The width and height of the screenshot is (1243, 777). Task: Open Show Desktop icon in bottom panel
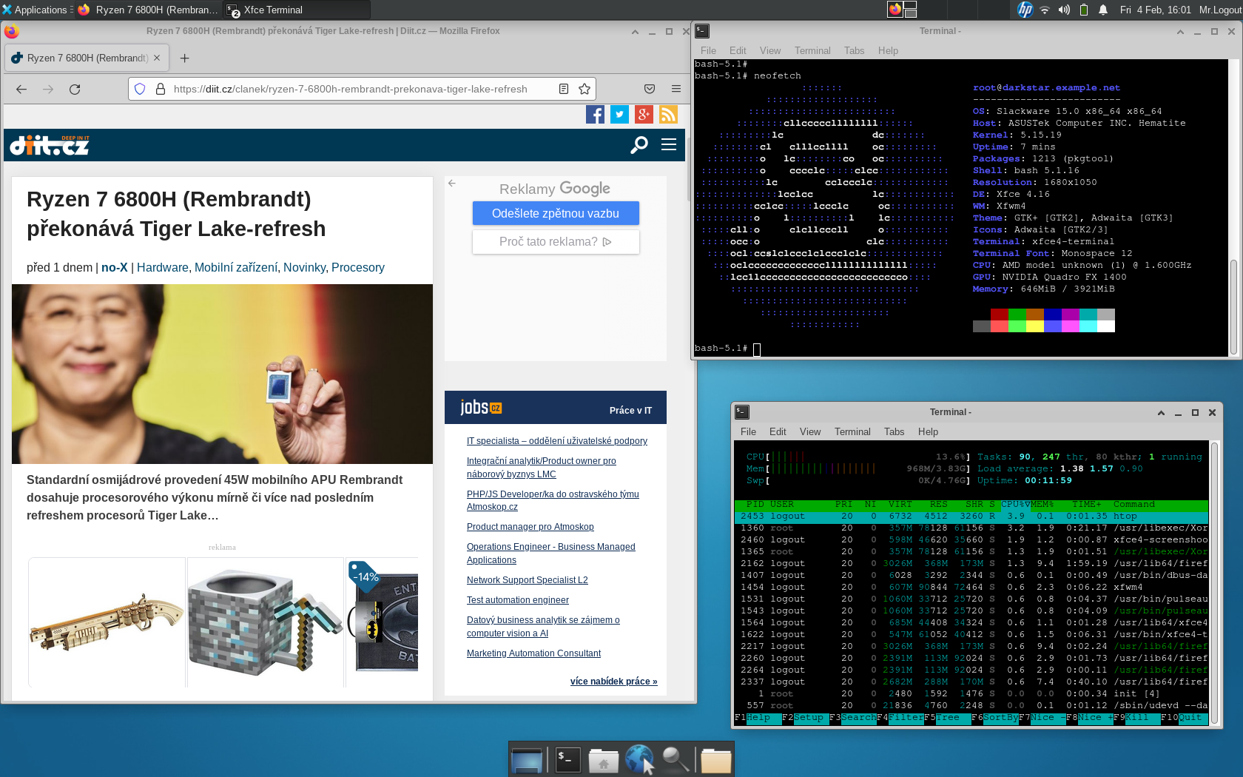pos(527,760)
